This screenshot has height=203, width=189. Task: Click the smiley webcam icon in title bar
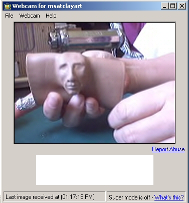(7, 7)
